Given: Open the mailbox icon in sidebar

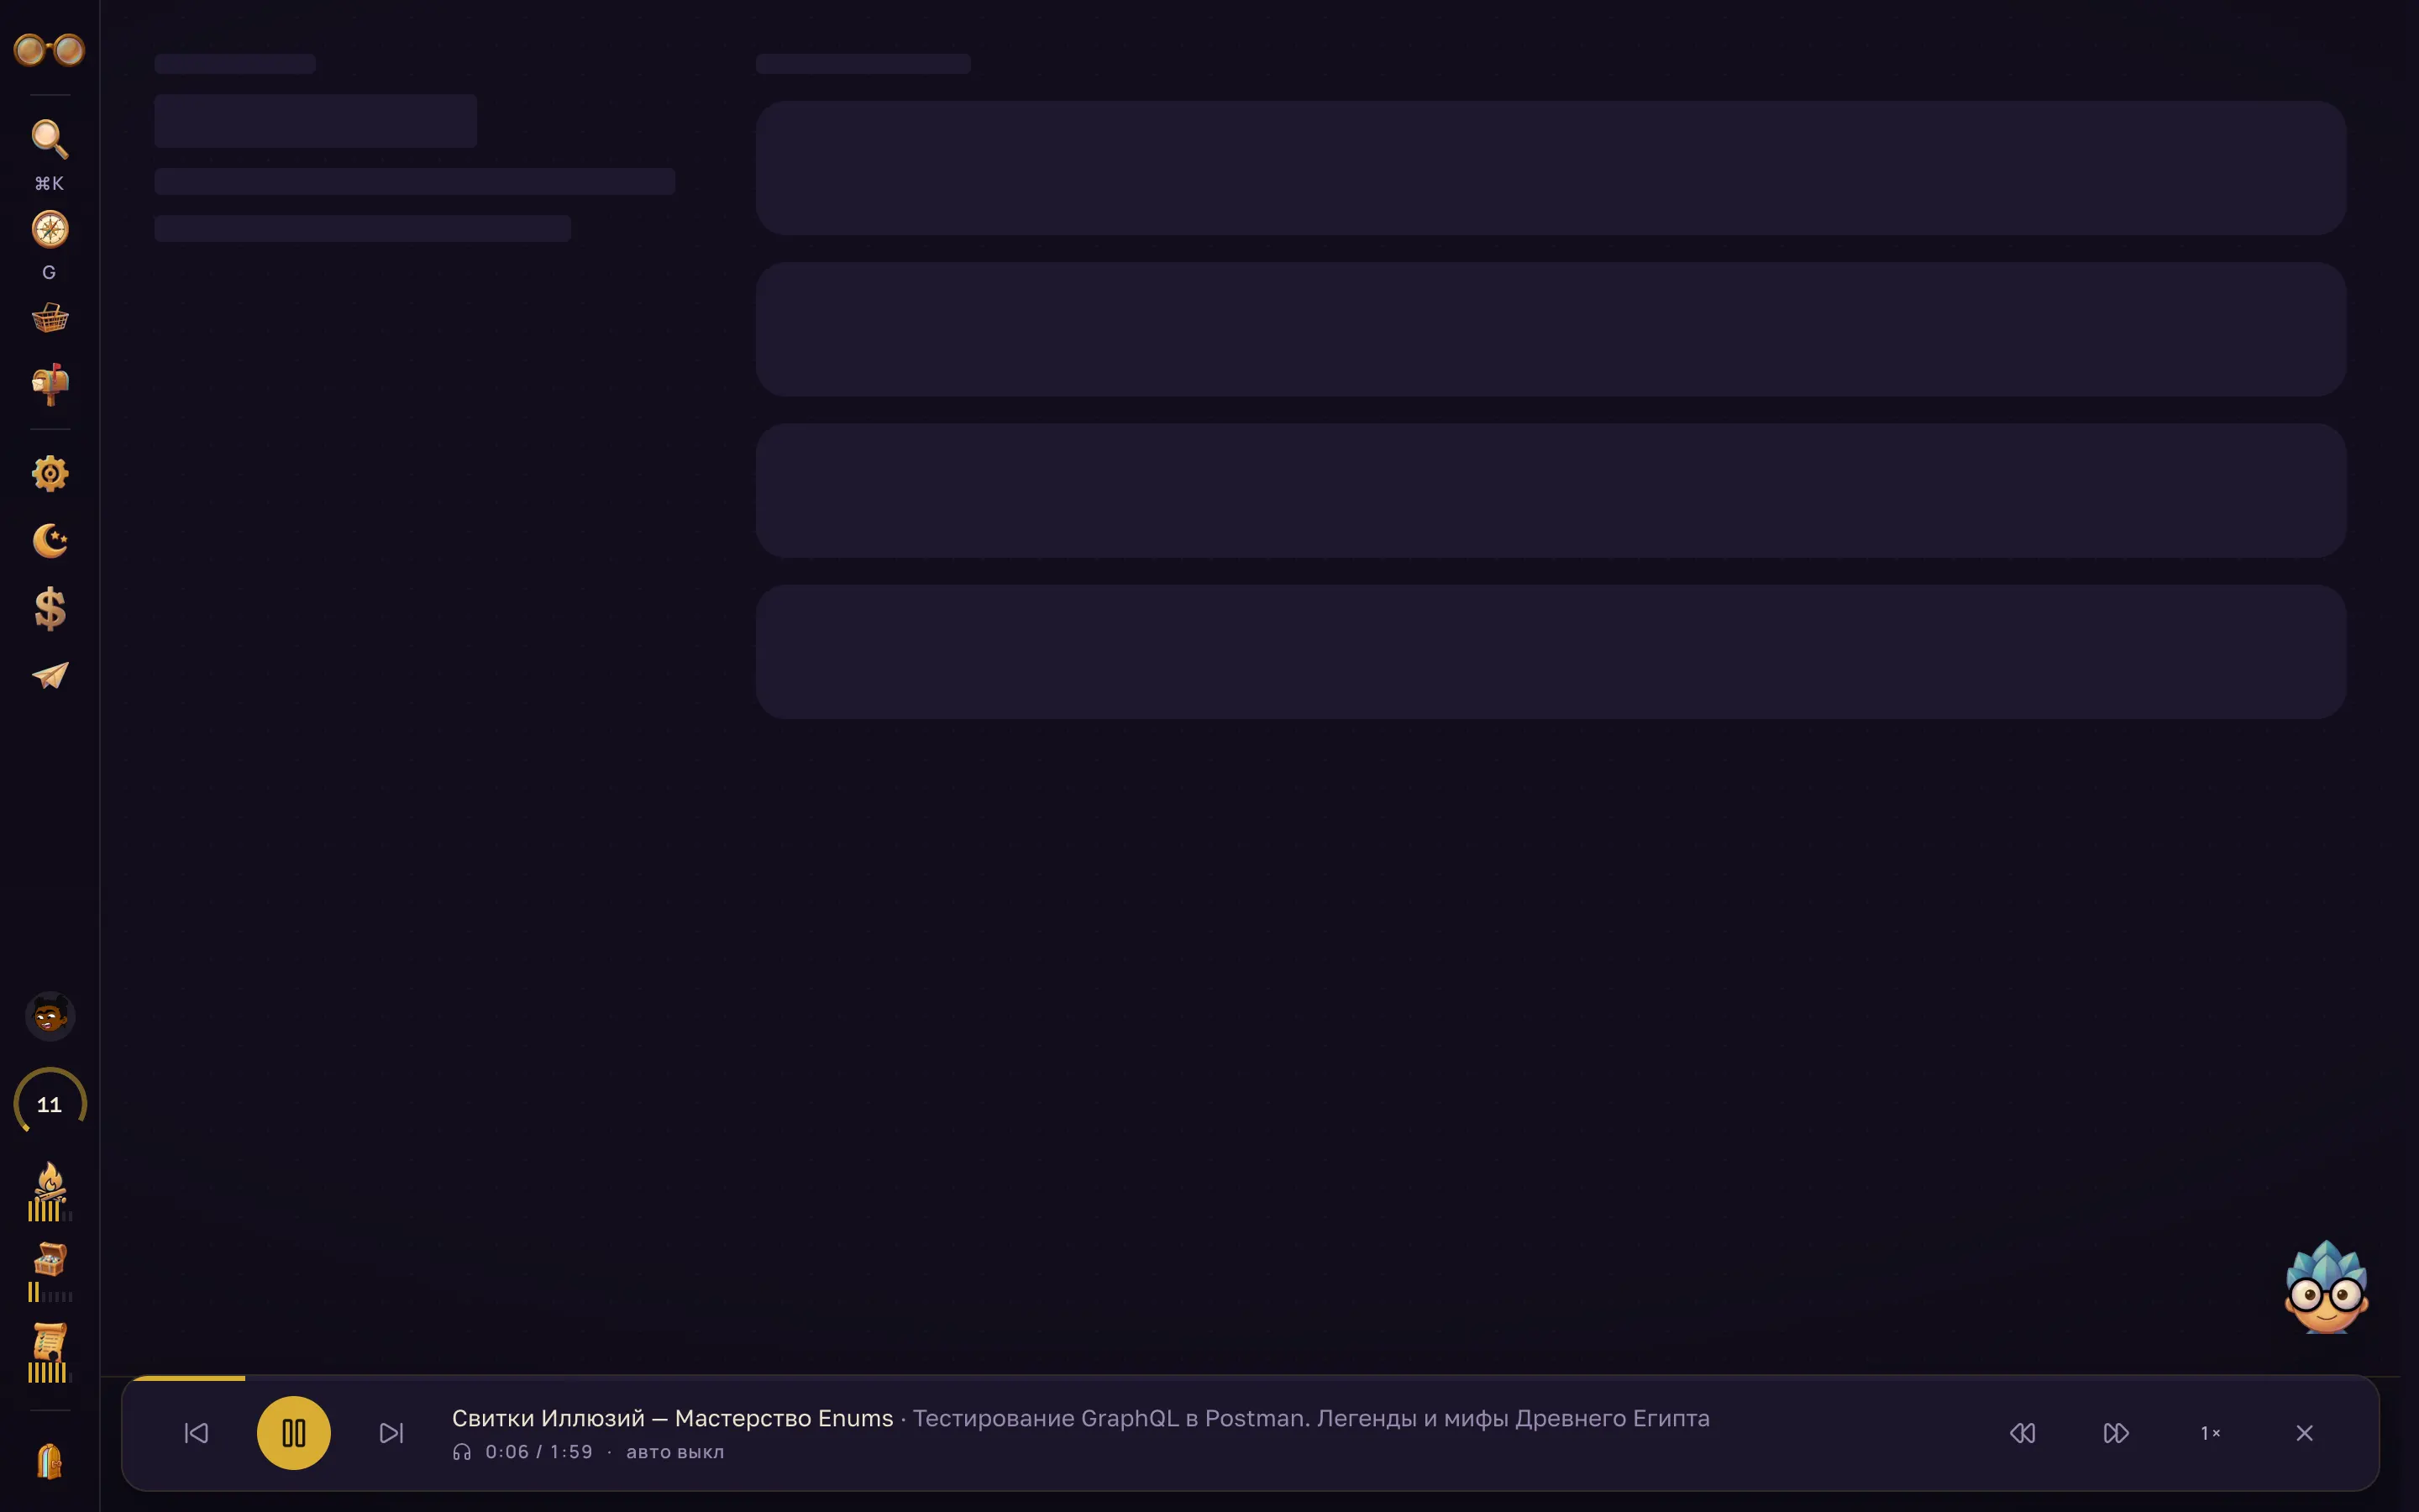Looking at the screenshot, I should click(x=49, y=385).
